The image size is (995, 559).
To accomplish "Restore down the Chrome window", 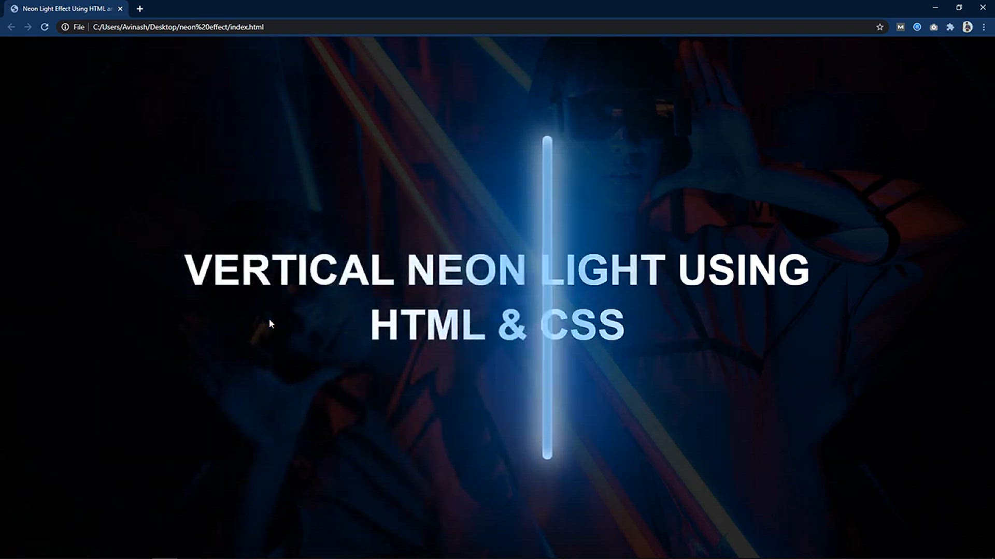I will click(959, 8).
